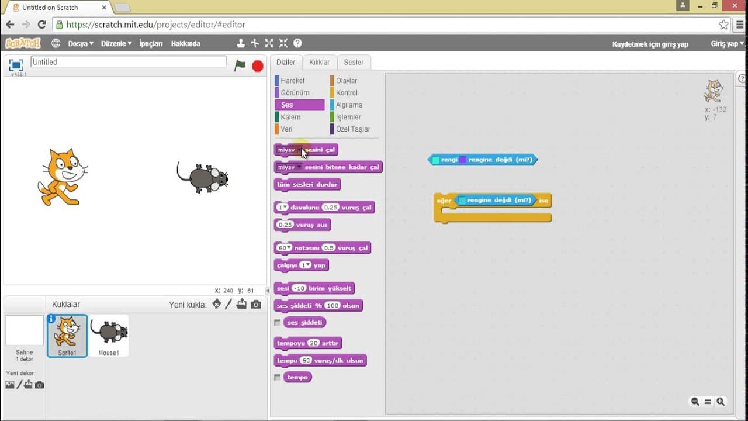Select the Mouse1 sprite thumbnail
Viewport: 748px width, 421px height.
(109, 336)
